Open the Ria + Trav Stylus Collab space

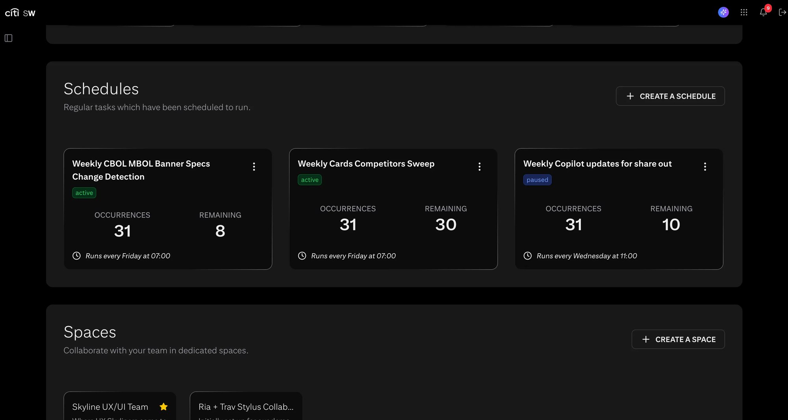pyautogui.click(x=246, y=407)
